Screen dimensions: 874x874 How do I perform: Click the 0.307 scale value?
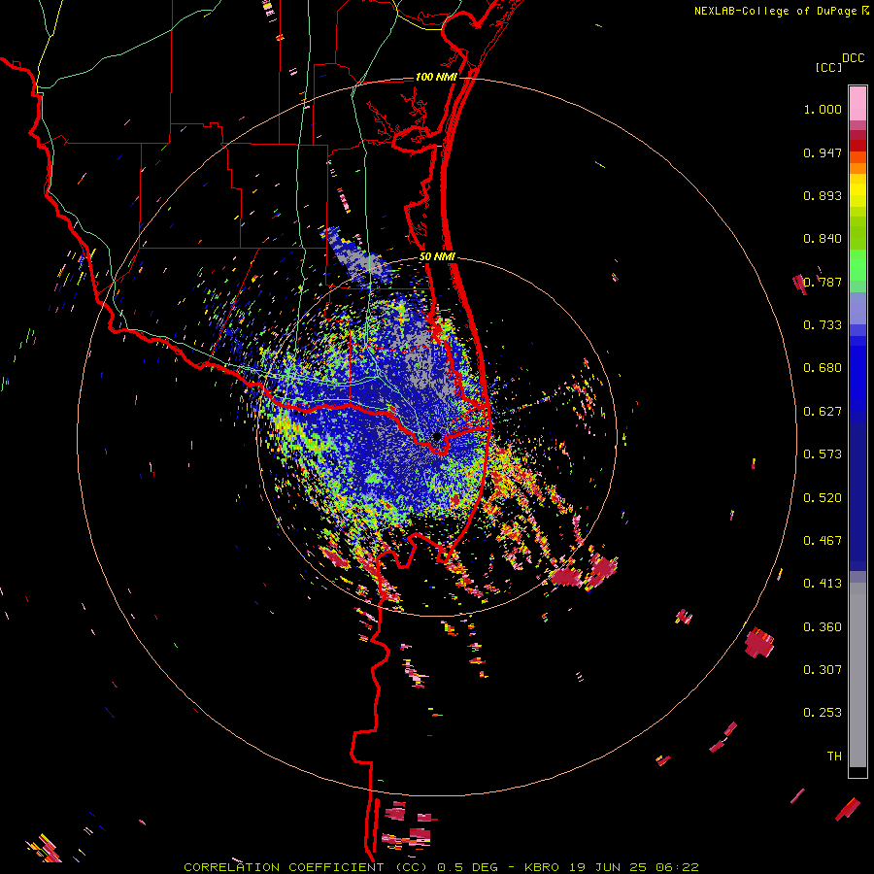823,670
